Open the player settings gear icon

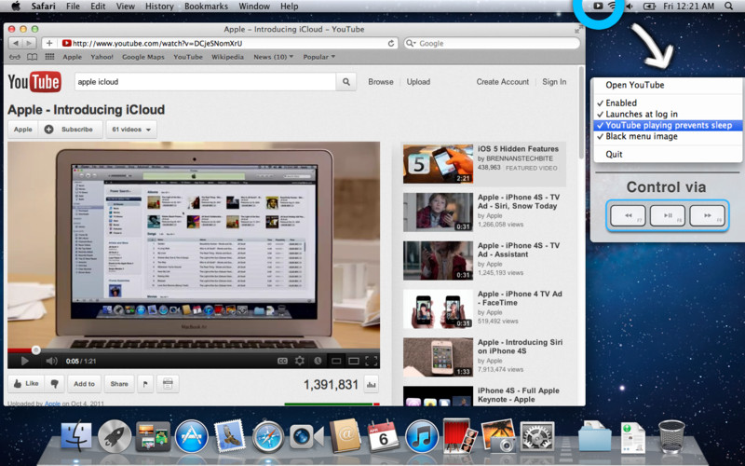pos(299,361)
